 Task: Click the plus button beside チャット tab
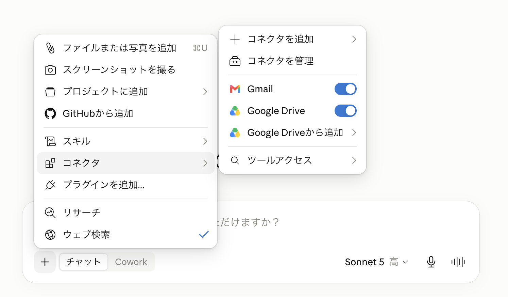pos(45,262)
